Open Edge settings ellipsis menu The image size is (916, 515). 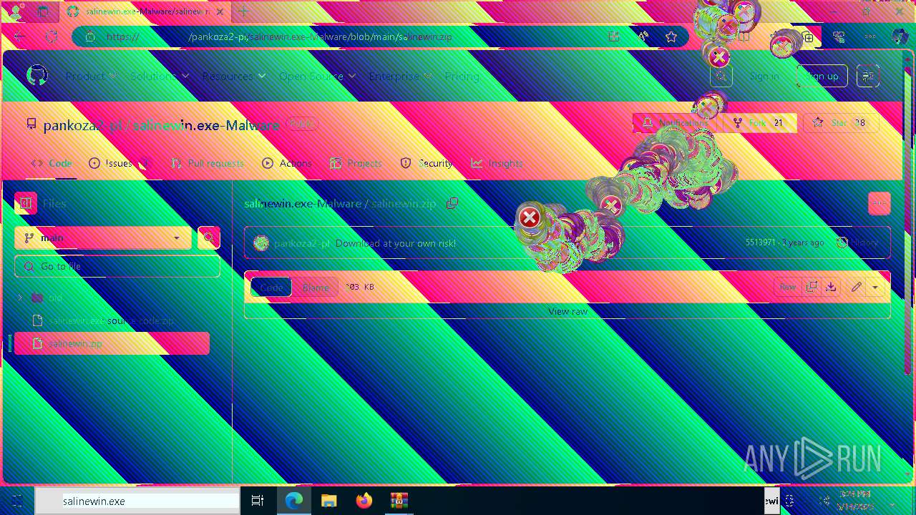point(870,36)
